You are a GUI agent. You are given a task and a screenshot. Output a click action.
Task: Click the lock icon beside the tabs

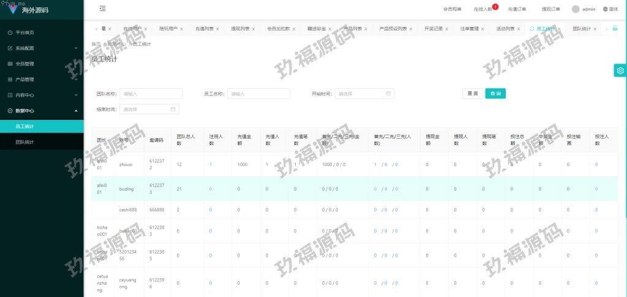pyautogui.click(x=615, y=29)
